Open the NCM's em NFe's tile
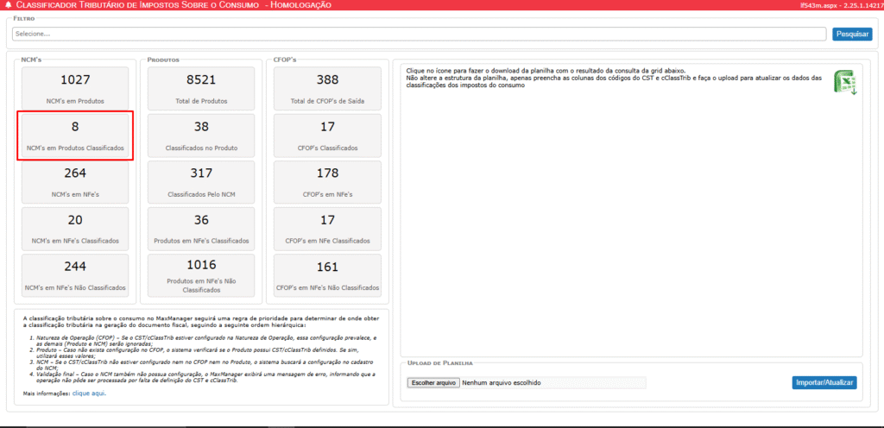 tap(75, 180)
